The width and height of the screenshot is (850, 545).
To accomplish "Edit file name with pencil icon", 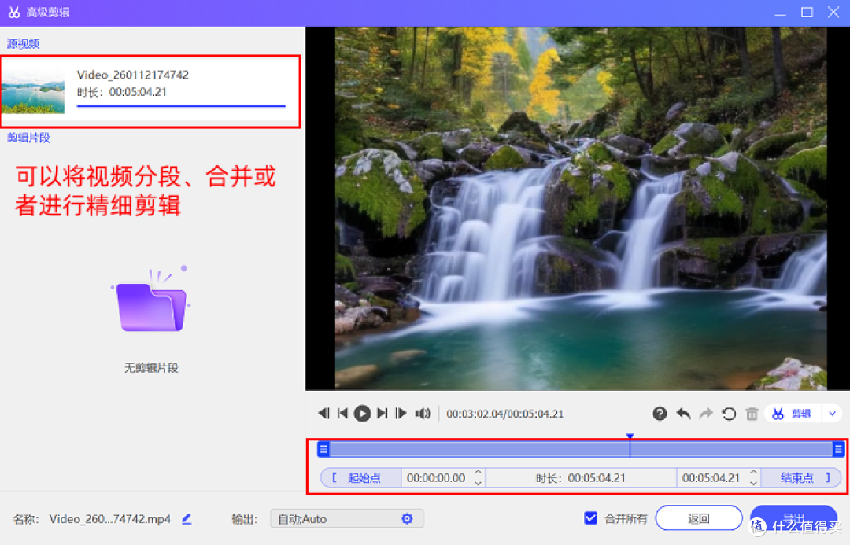I will (x=187, y=519).
